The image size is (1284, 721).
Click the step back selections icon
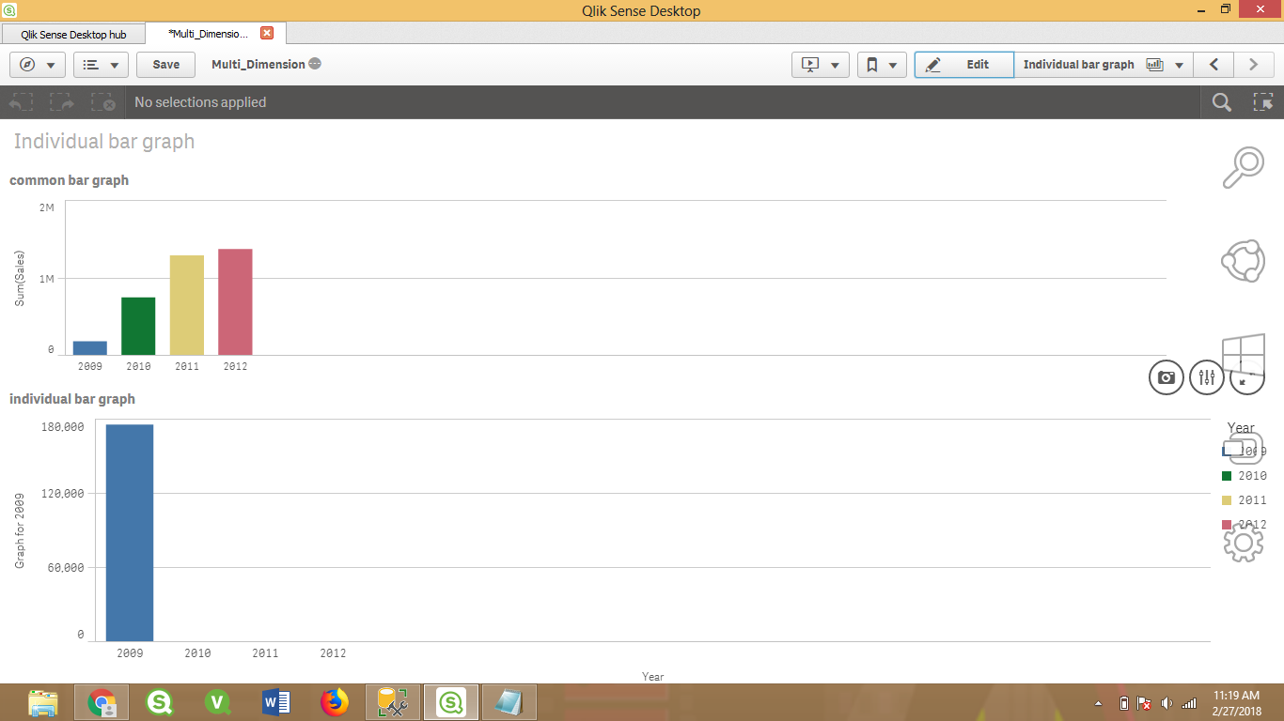[x=20, y=101]
